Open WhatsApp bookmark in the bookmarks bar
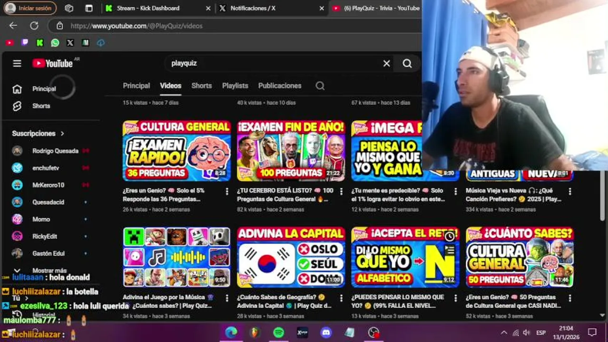Image resolution: width=608 pixels, height=342 pixels. pos(55,43)
